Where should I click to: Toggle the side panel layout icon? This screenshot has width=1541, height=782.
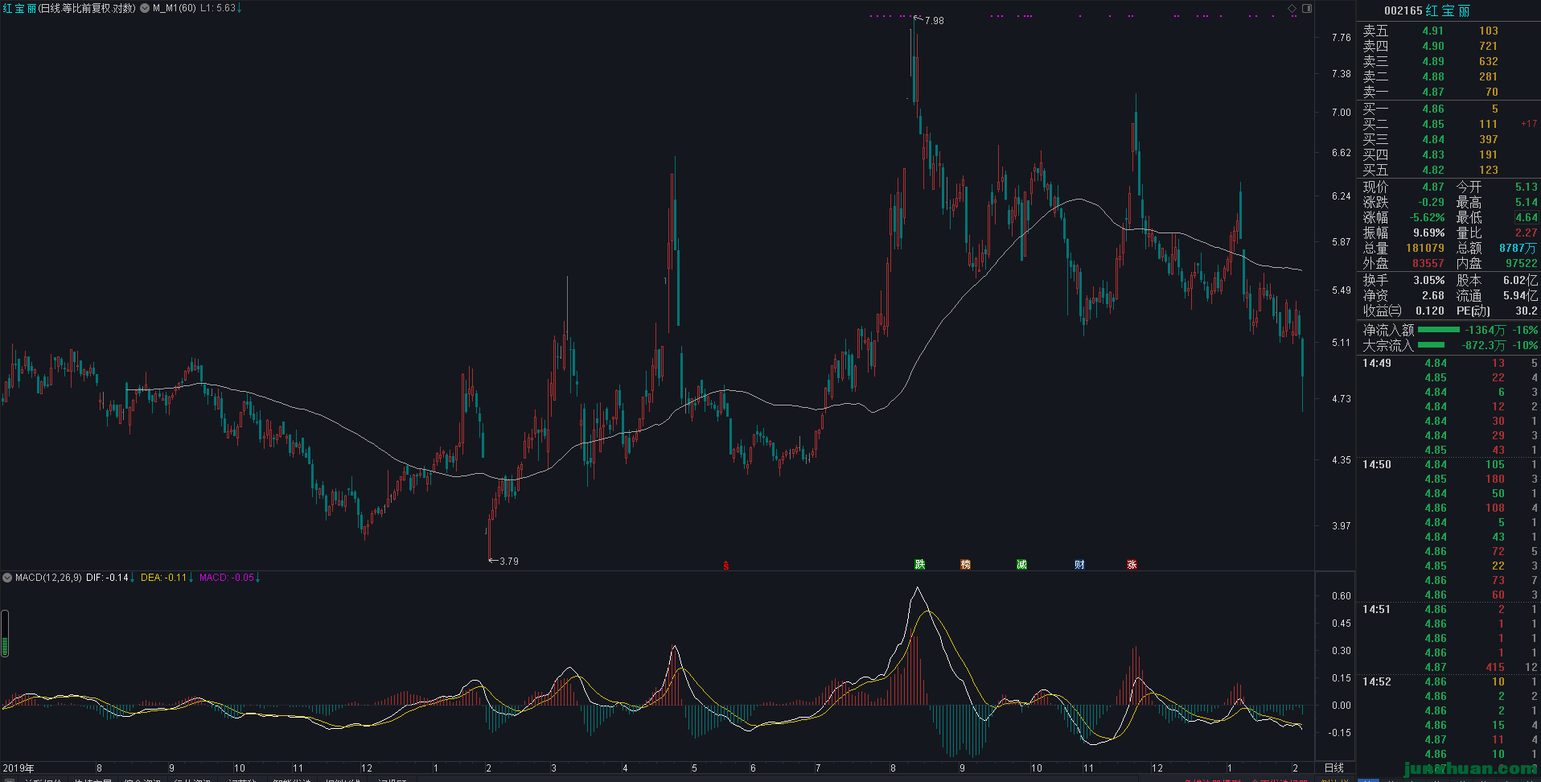coord(1307,8)
